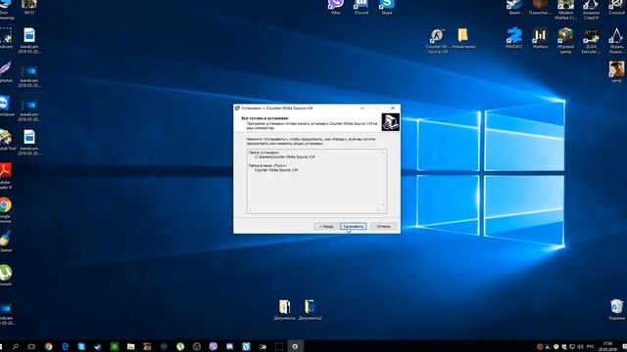Select the Steam desktop shortcut
This screenshot has height=352, width=627.
[x=514, y=7]
